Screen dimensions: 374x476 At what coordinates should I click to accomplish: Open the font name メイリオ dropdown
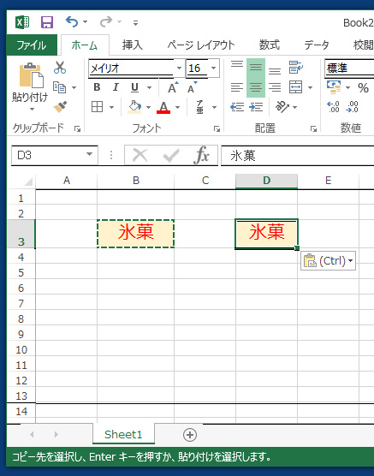click(x=179, y=68)
